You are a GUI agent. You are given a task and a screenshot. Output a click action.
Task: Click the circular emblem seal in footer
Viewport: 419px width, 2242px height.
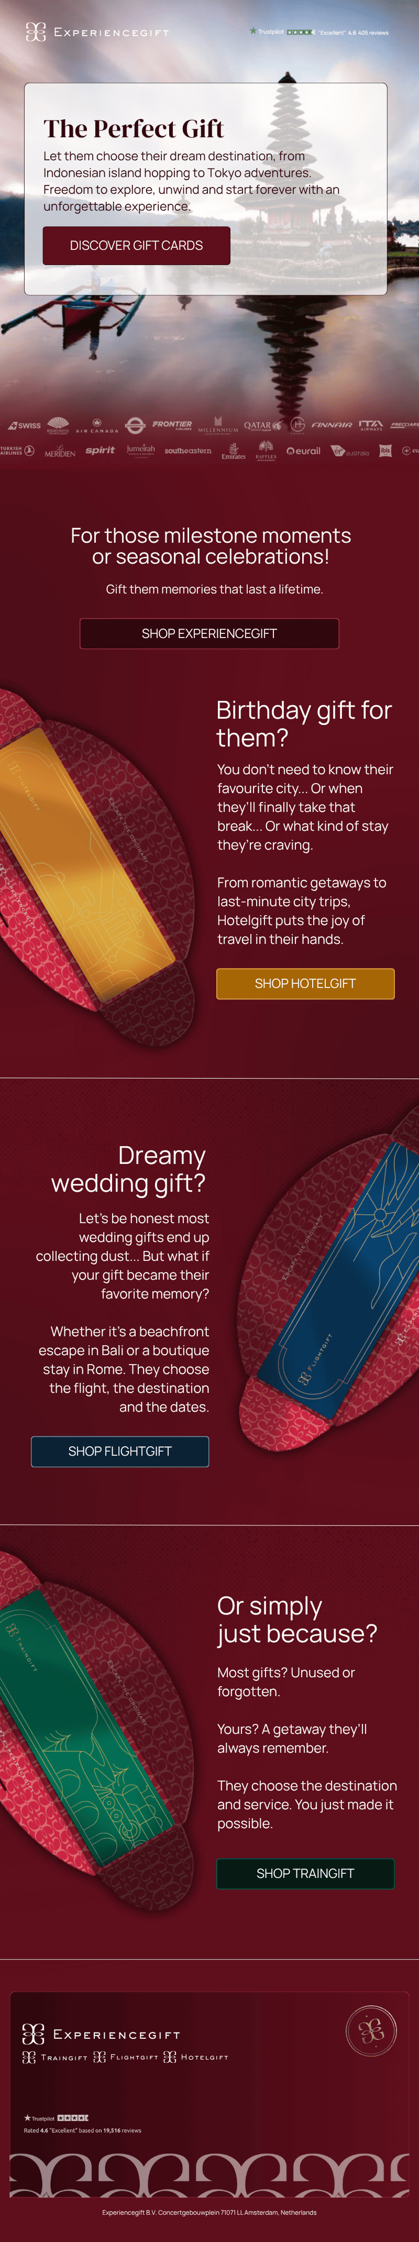tap(371, 2030)
